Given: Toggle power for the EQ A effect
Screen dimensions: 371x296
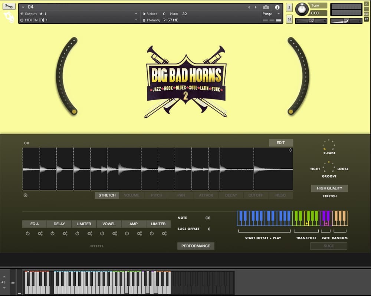Looking at the screenshot, I should click(x=27, y=233).
